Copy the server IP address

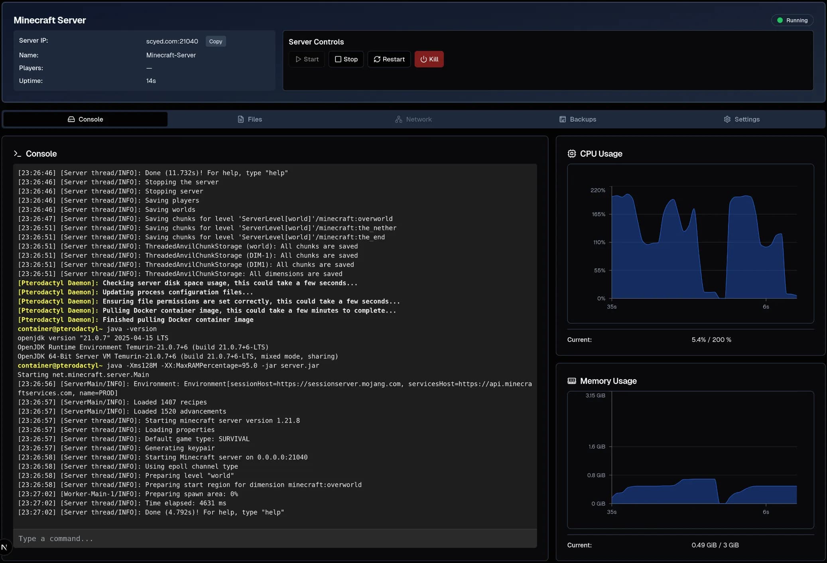pyautogui.click(x=215, y=41)
